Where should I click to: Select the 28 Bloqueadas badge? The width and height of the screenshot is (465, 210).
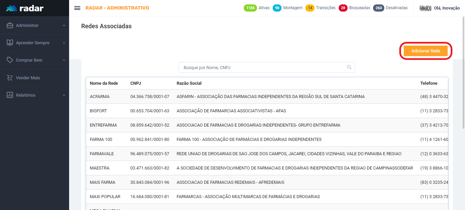343,8
